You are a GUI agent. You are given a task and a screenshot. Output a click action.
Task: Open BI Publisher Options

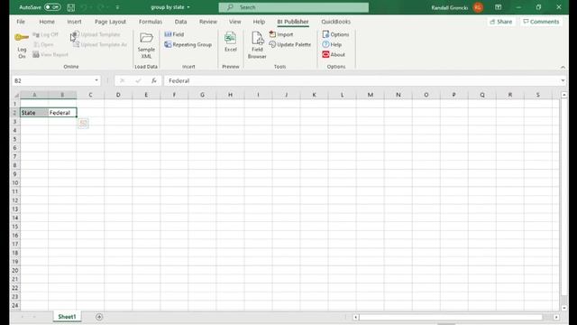coord(335,34)
